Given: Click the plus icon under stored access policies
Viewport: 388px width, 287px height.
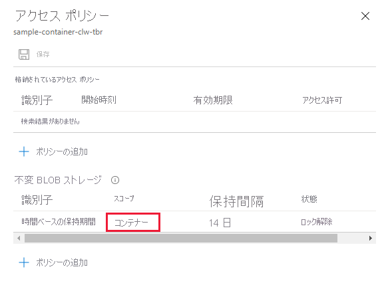Looking at the screenshot, I should [x=24, y=151].
